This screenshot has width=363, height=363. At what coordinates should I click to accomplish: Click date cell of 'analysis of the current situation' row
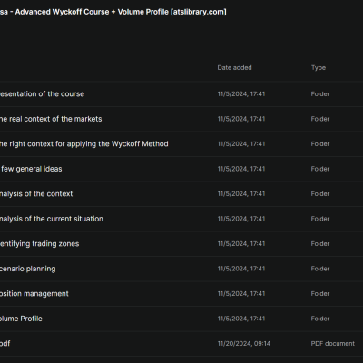tap(241, 219)
